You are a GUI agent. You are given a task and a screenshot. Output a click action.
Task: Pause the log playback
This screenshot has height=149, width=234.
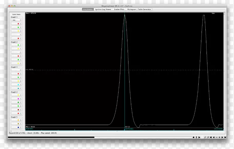(x=197, y=137)
